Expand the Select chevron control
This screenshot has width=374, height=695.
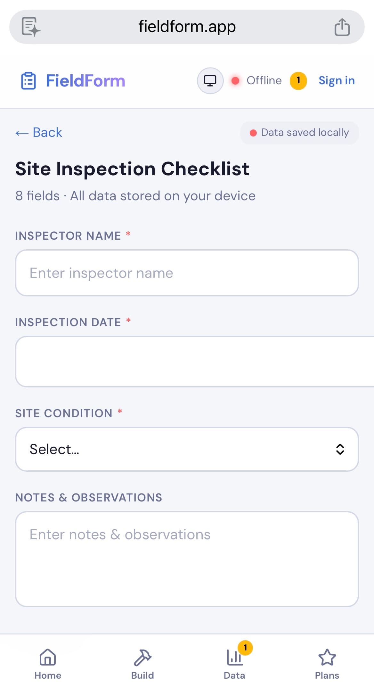(x=340, y=449)
